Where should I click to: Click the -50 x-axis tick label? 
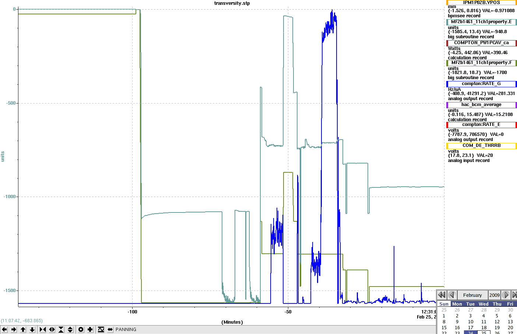(288, 312)
